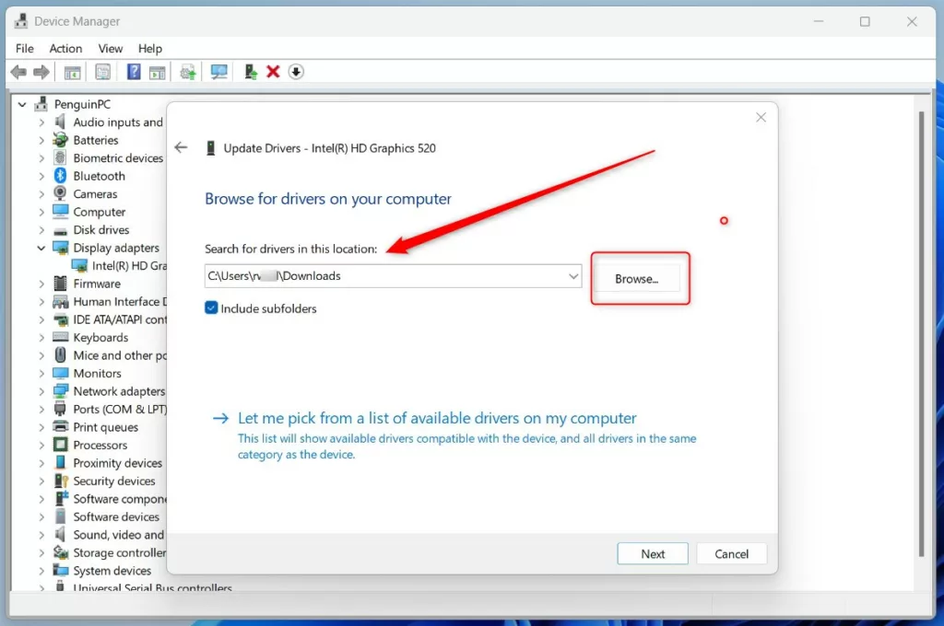Maximize the Device Manager window
Screen dimensions: 944x626
[865, 22]
